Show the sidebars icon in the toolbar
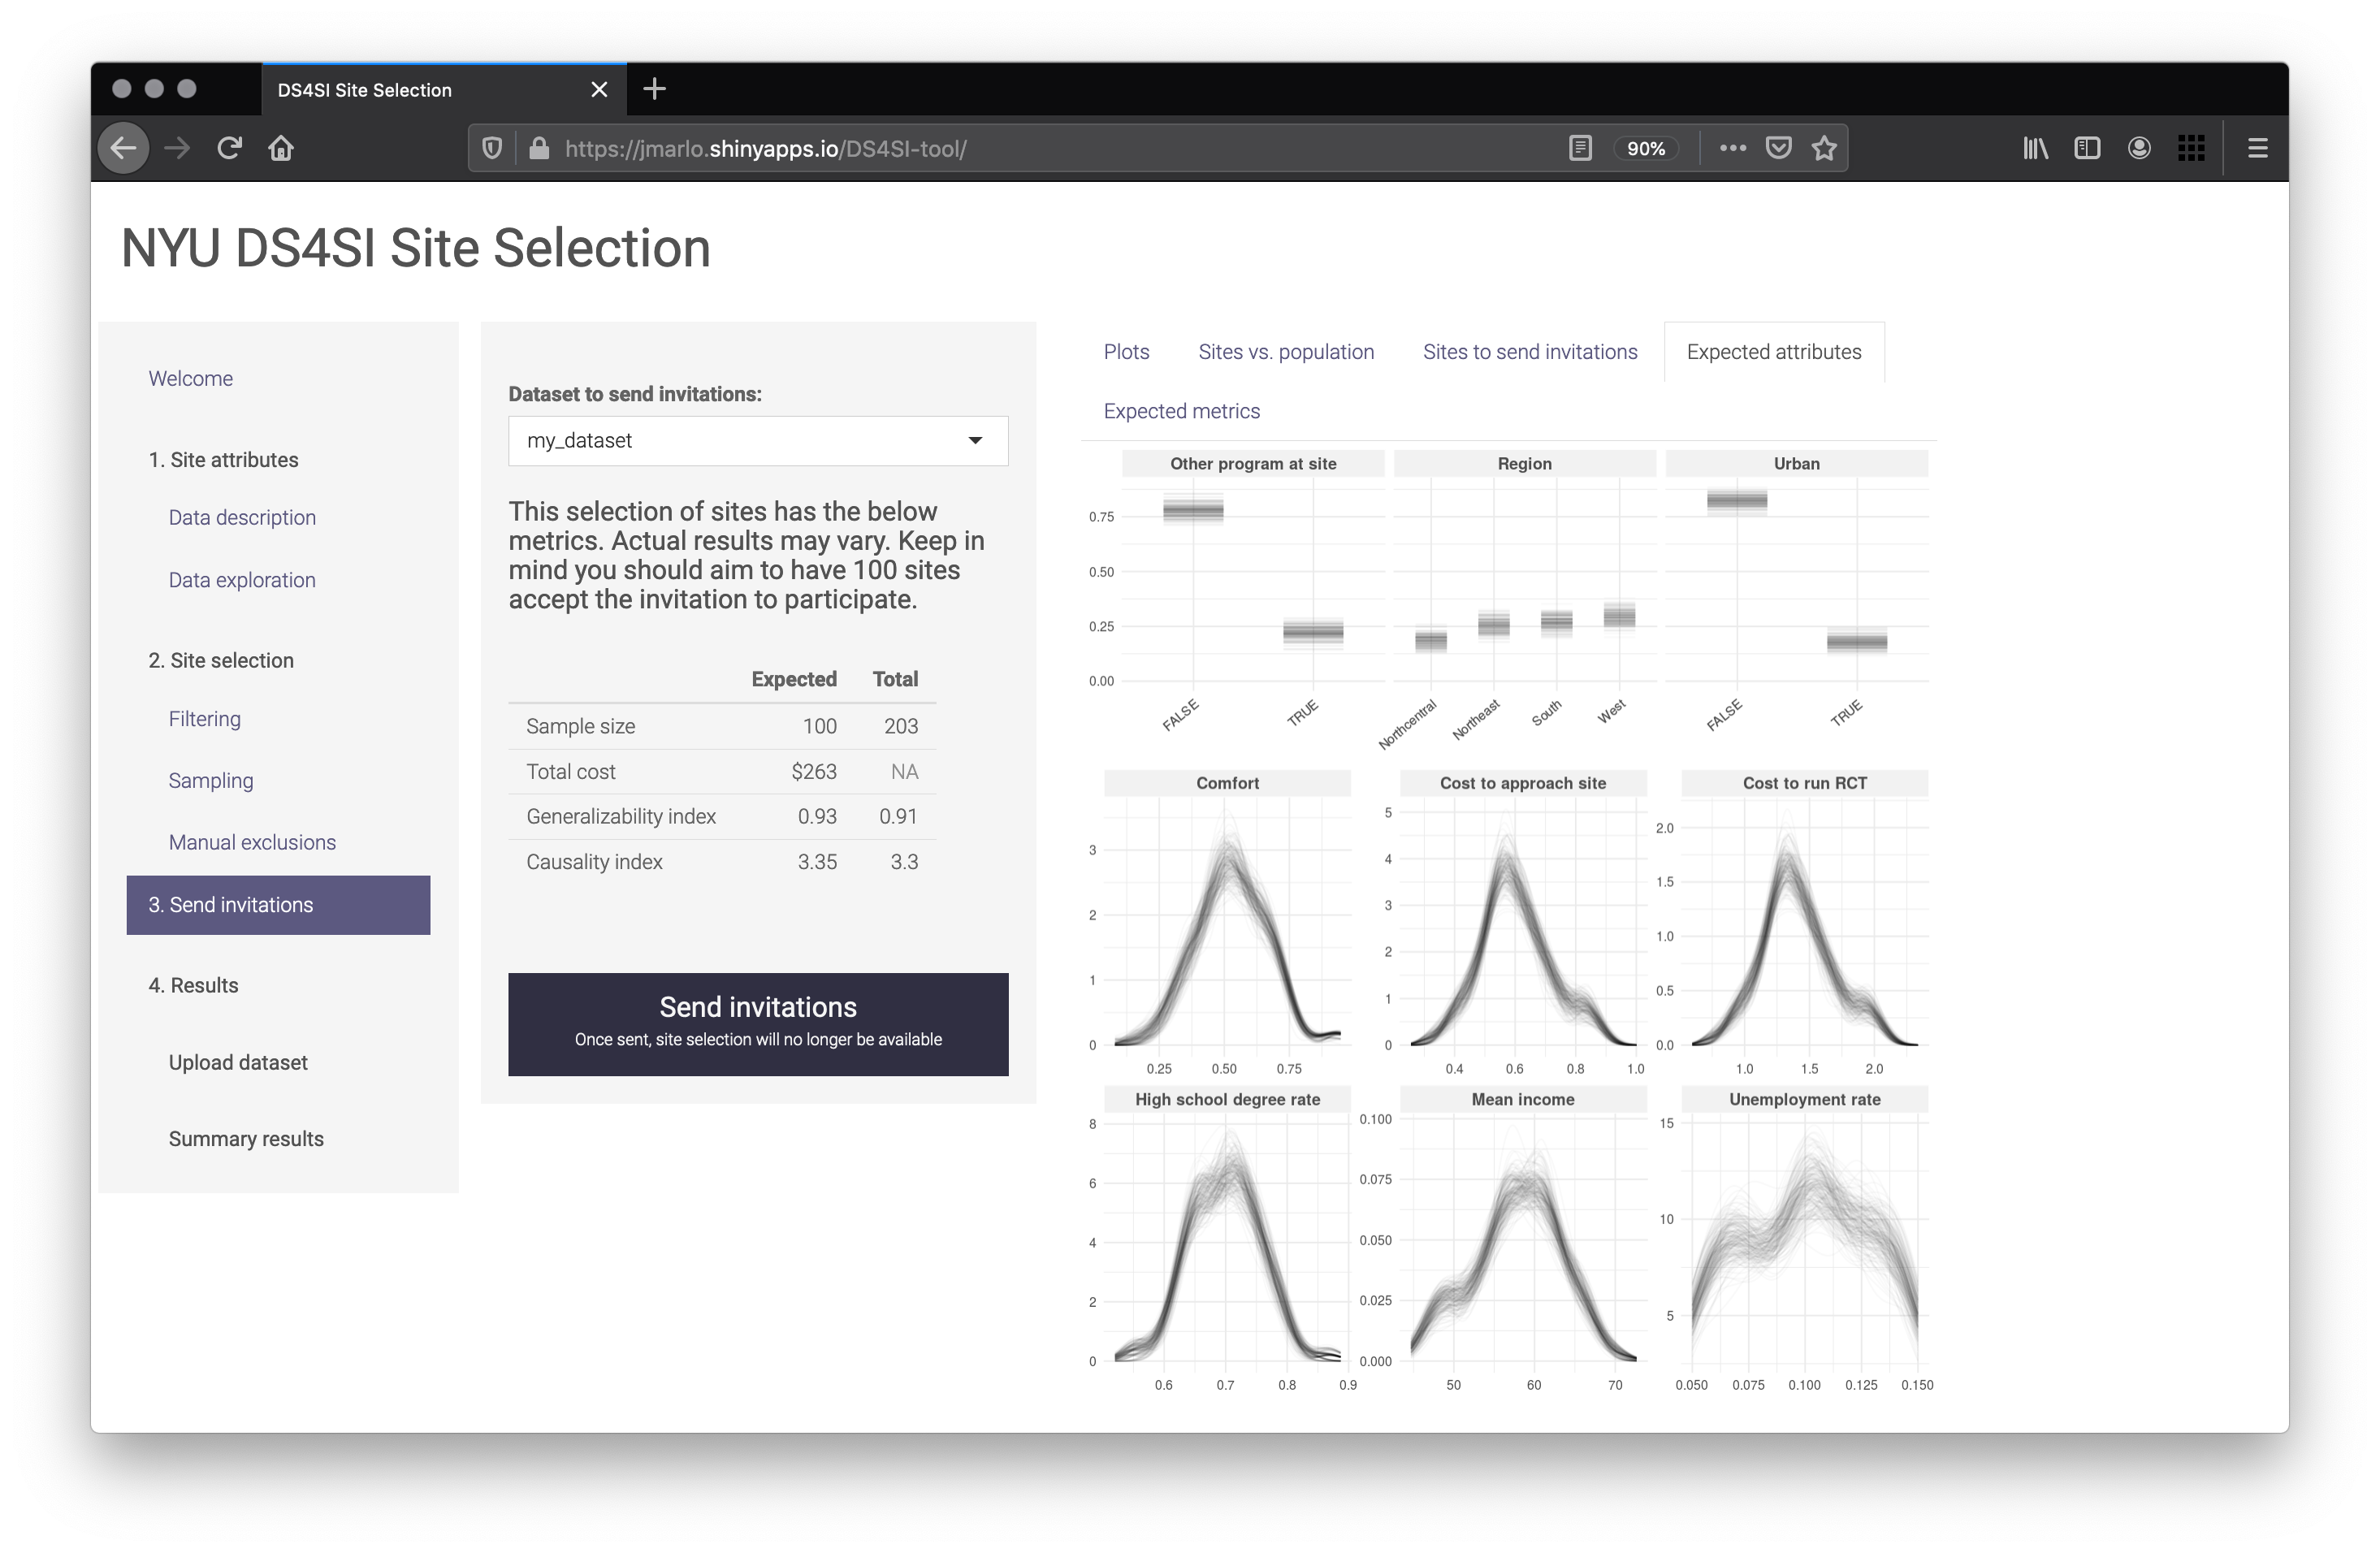 (2087, 148)
